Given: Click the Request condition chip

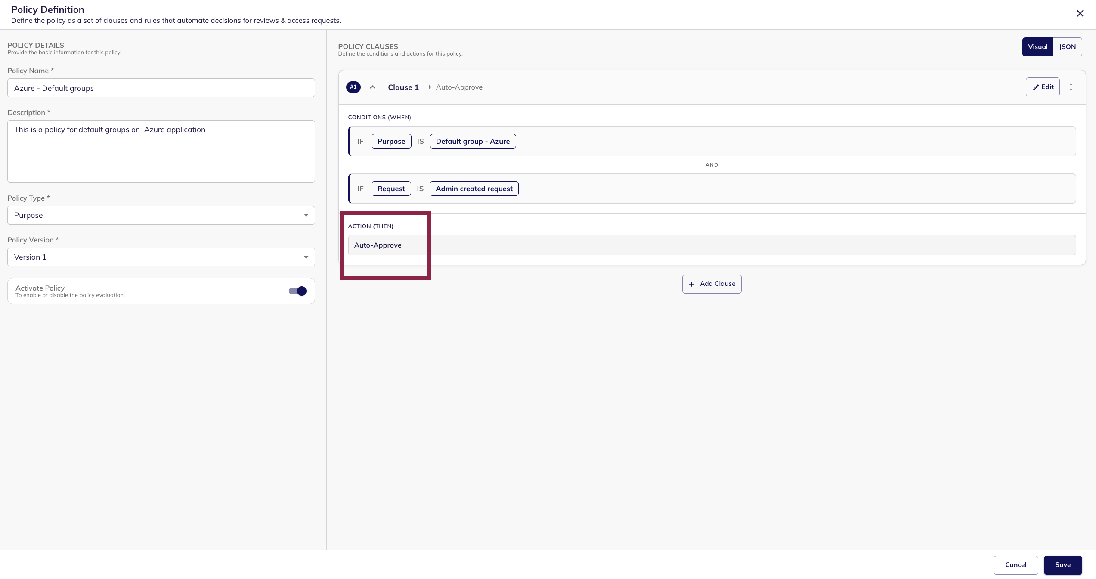Looking at the screenshot, I should [x=391, y=189].
